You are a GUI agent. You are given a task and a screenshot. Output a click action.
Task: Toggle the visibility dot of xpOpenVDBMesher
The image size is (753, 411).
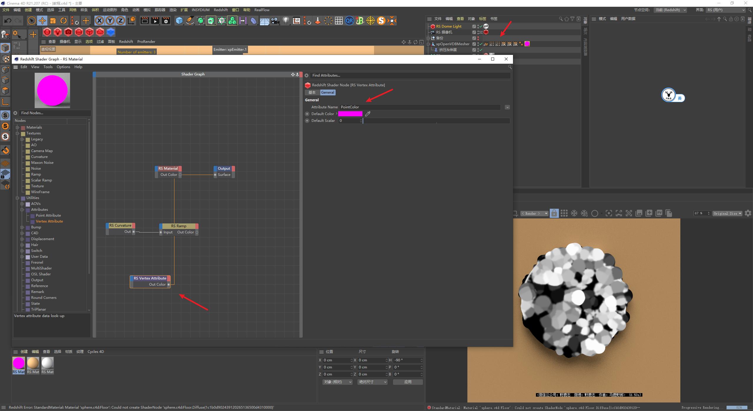tap(478, 43)
